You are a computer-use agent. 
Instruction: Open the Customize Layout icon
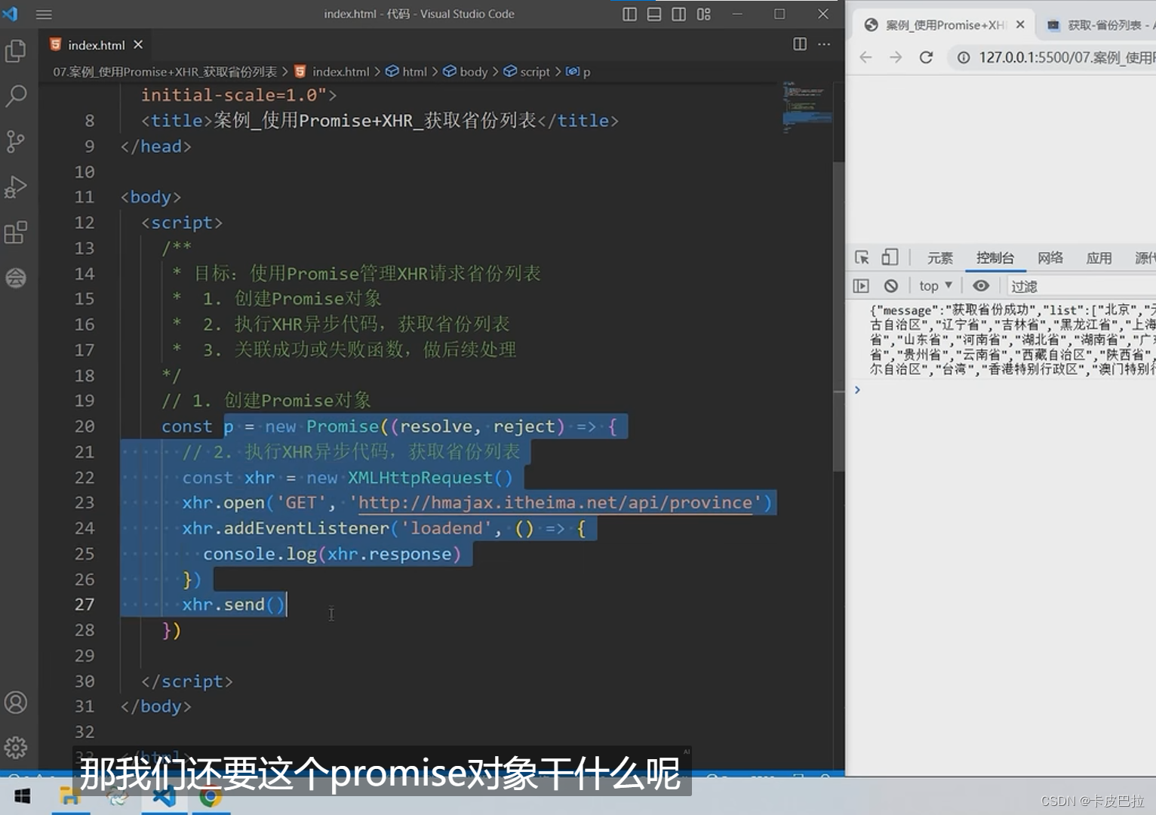pos(704,14)
